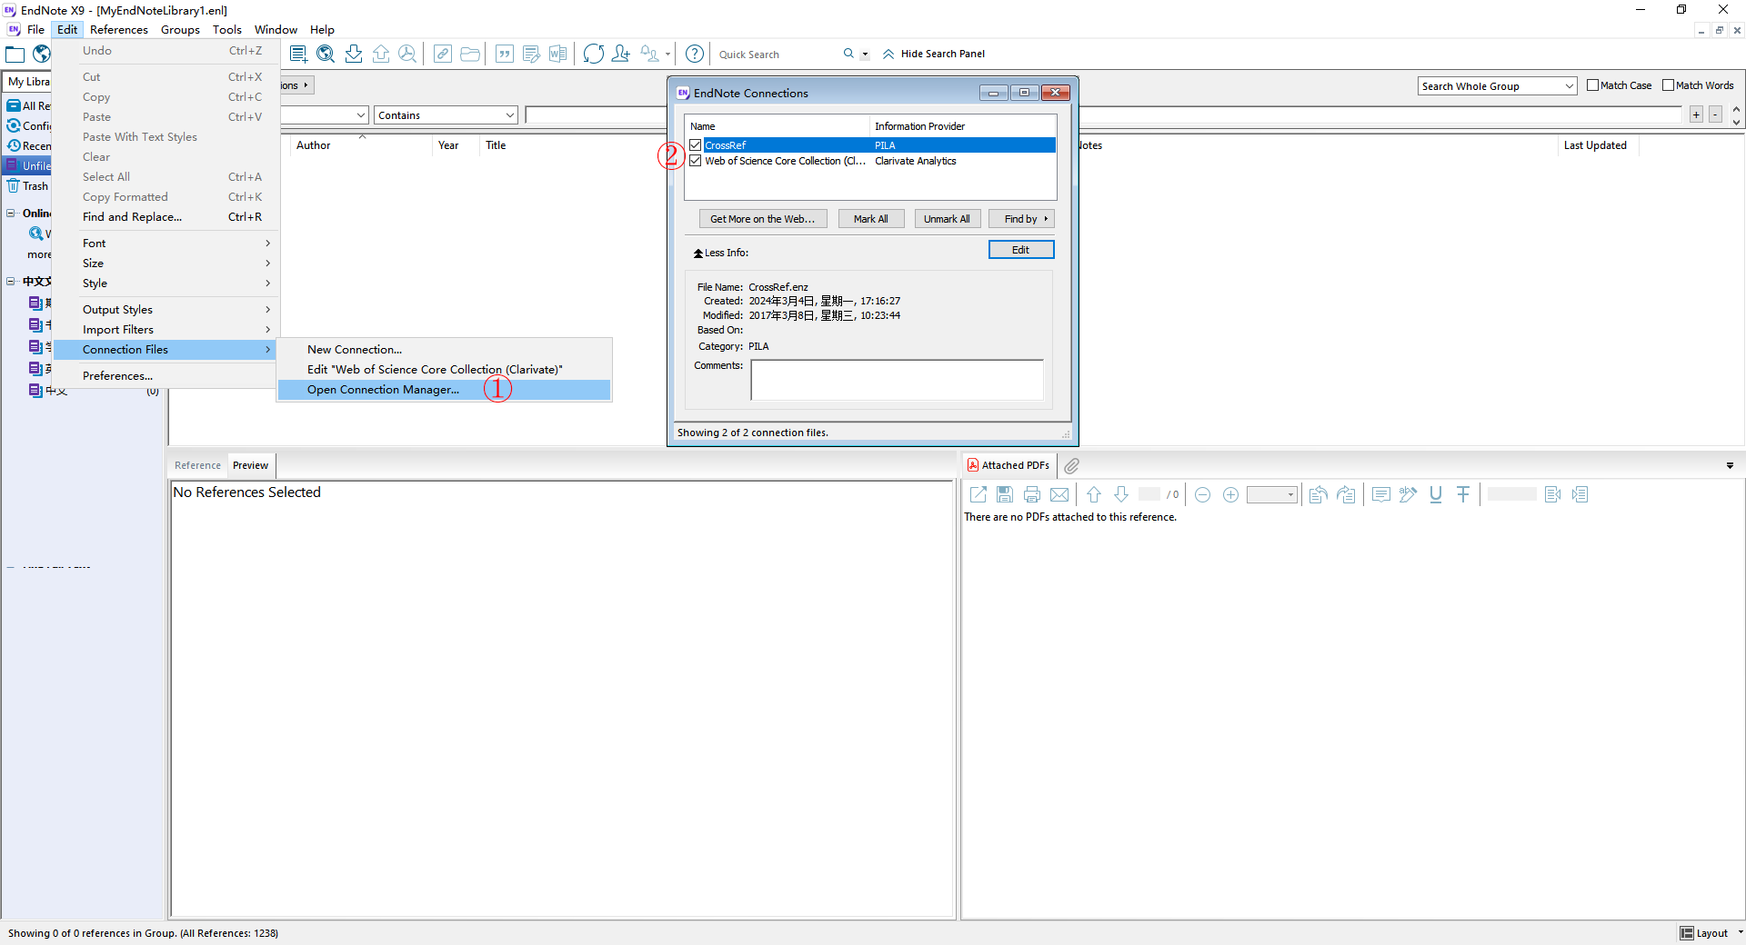Image resolution: width=1746 pixels, height=945 pixels.
Task: Click the PDF zoom in plus icon
Action: coord(1230,494)
